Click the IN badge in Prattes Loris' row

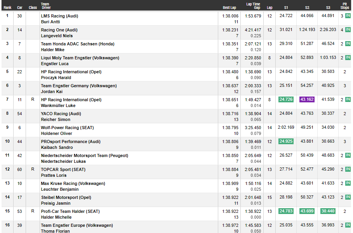click(348, 169)
